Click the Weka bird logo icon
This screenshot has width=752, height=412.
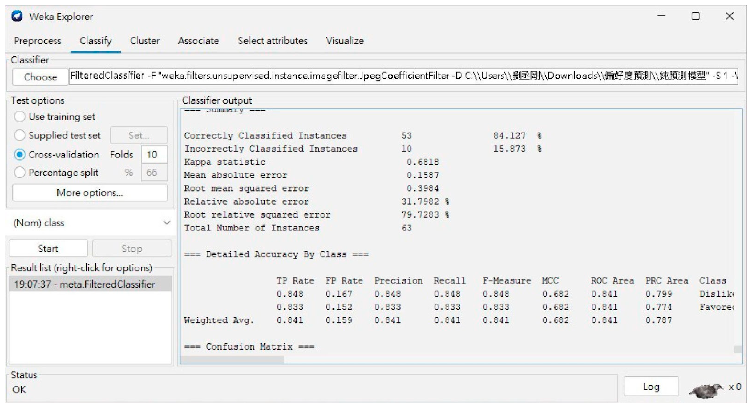(17, 16)
